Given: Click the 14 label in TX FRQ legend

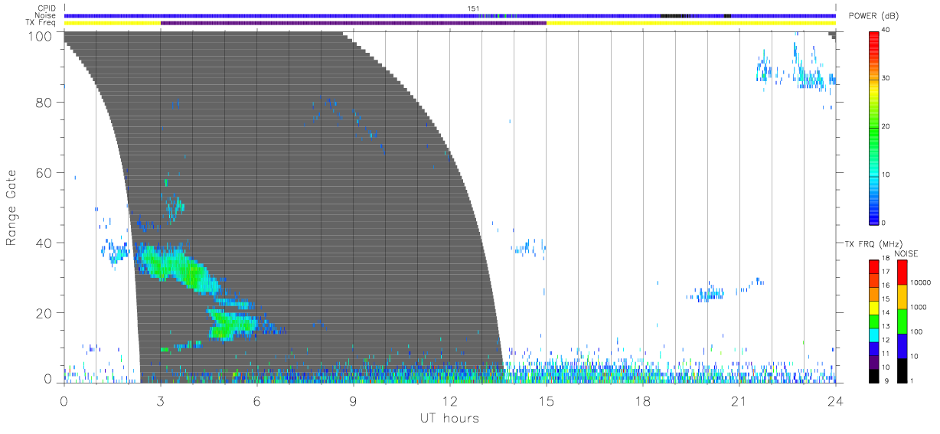Looking at the screenshot, I should pyautogui.click(x=884, y=313).
